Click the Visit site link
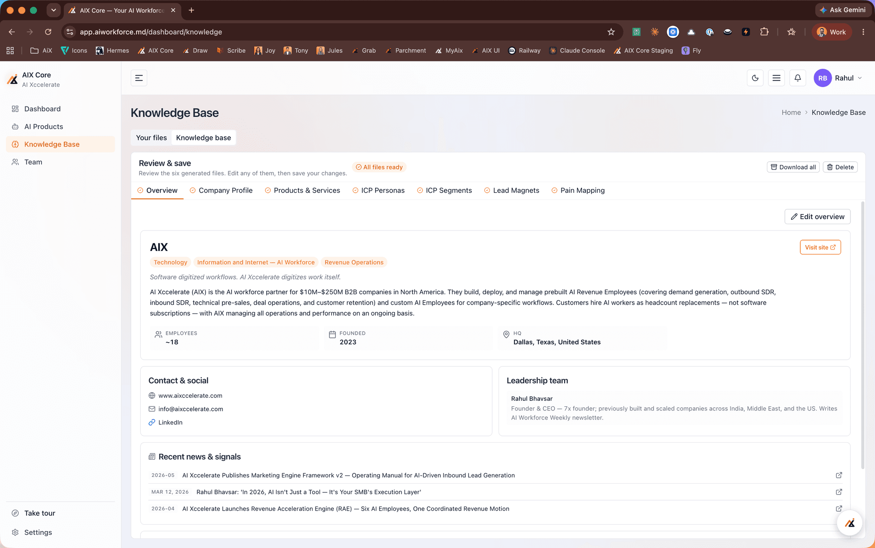The image size is (875, 548). pyautogui.click(x=820, y=247)
